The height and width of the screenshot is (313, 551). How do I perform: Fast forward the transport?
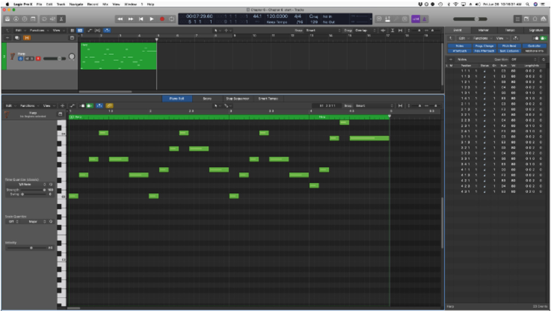coord(131,19)
